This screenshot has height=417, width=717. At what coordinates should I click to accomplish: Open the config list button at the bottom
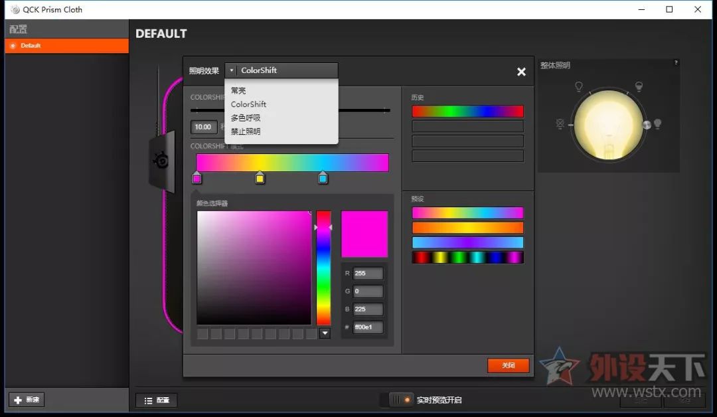157,400
